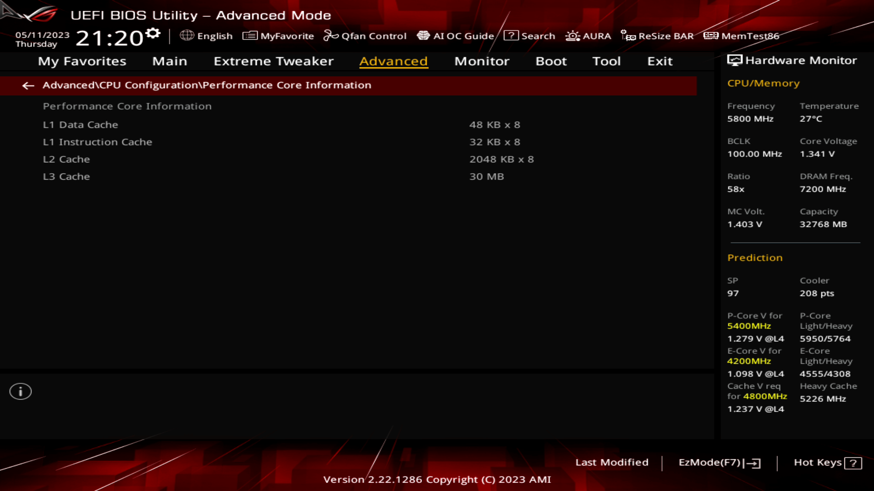
Task: Select the Advanced tab
Action: 393,60
